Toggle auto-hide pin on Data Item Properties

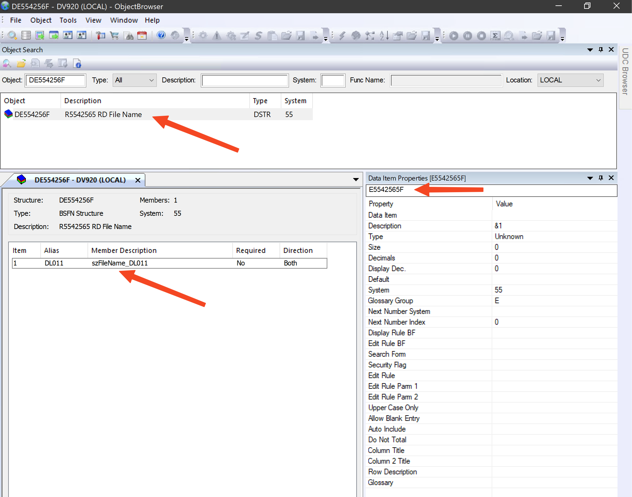pyautogui.click(x=601, y=178)
